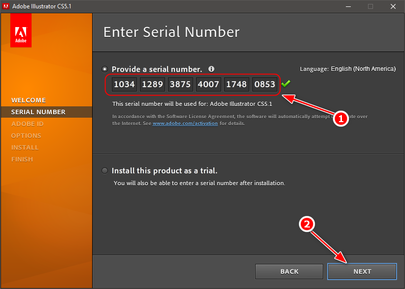
Task: Click the serial field containing 3875
Action: (180, 84)
